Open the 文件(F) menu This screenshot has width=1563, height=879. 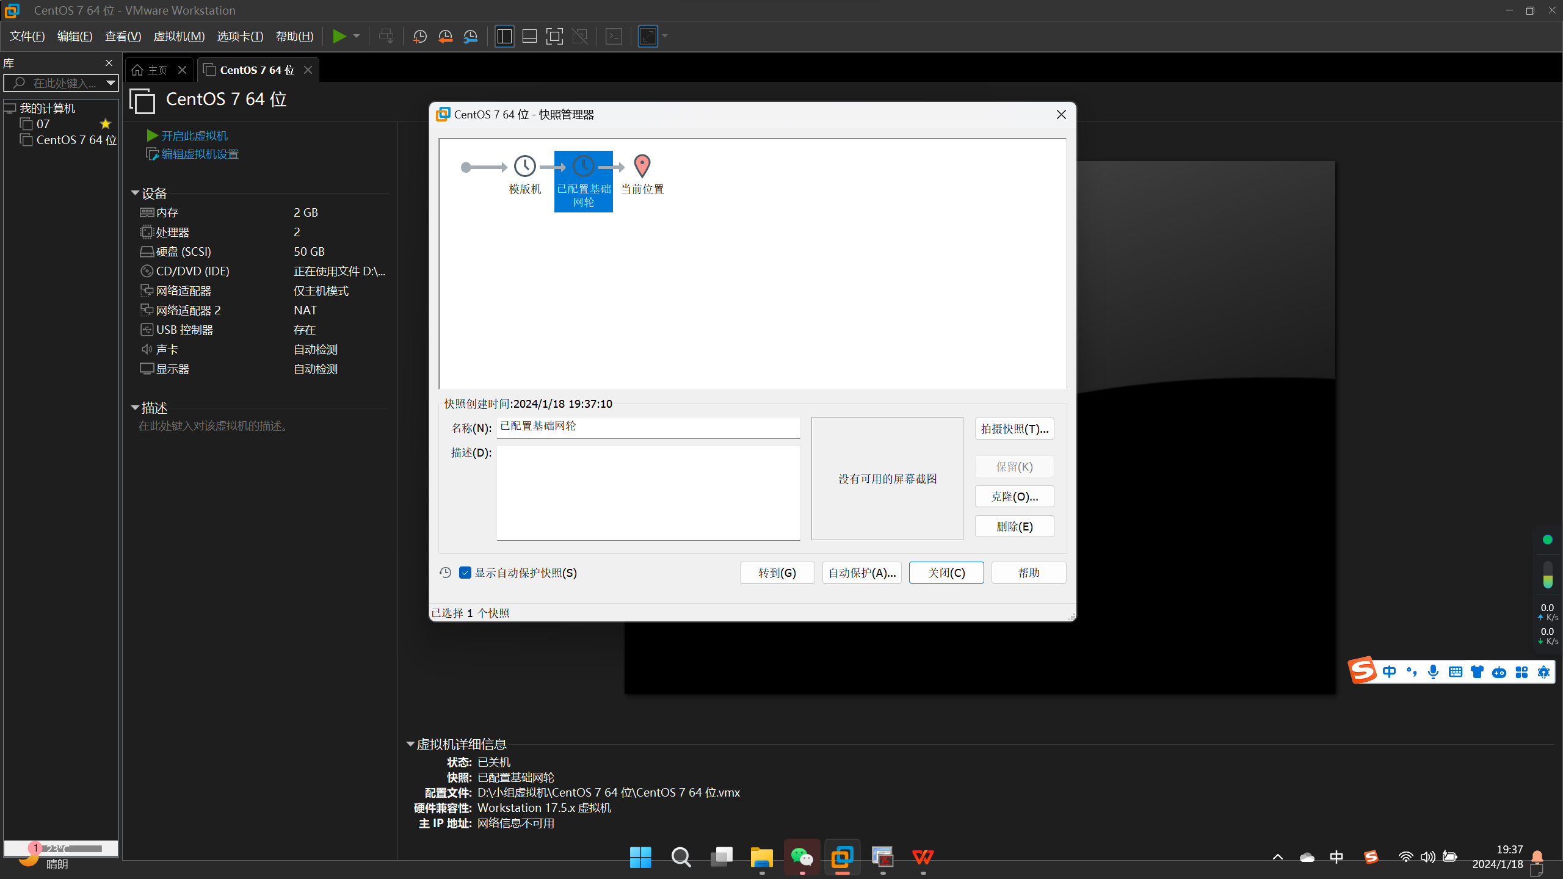tap(27, 37)
